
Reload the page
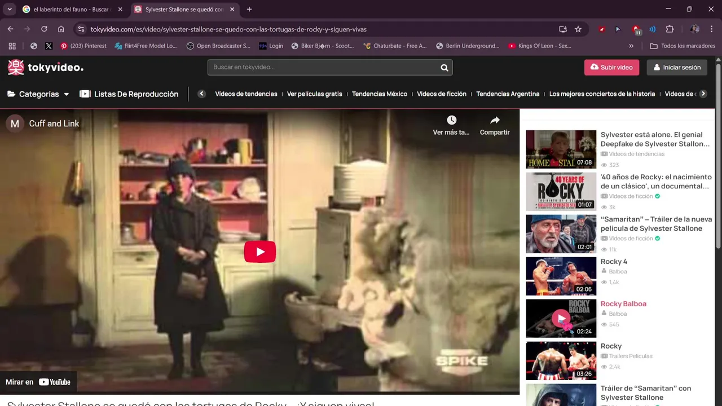click(44, 29)
